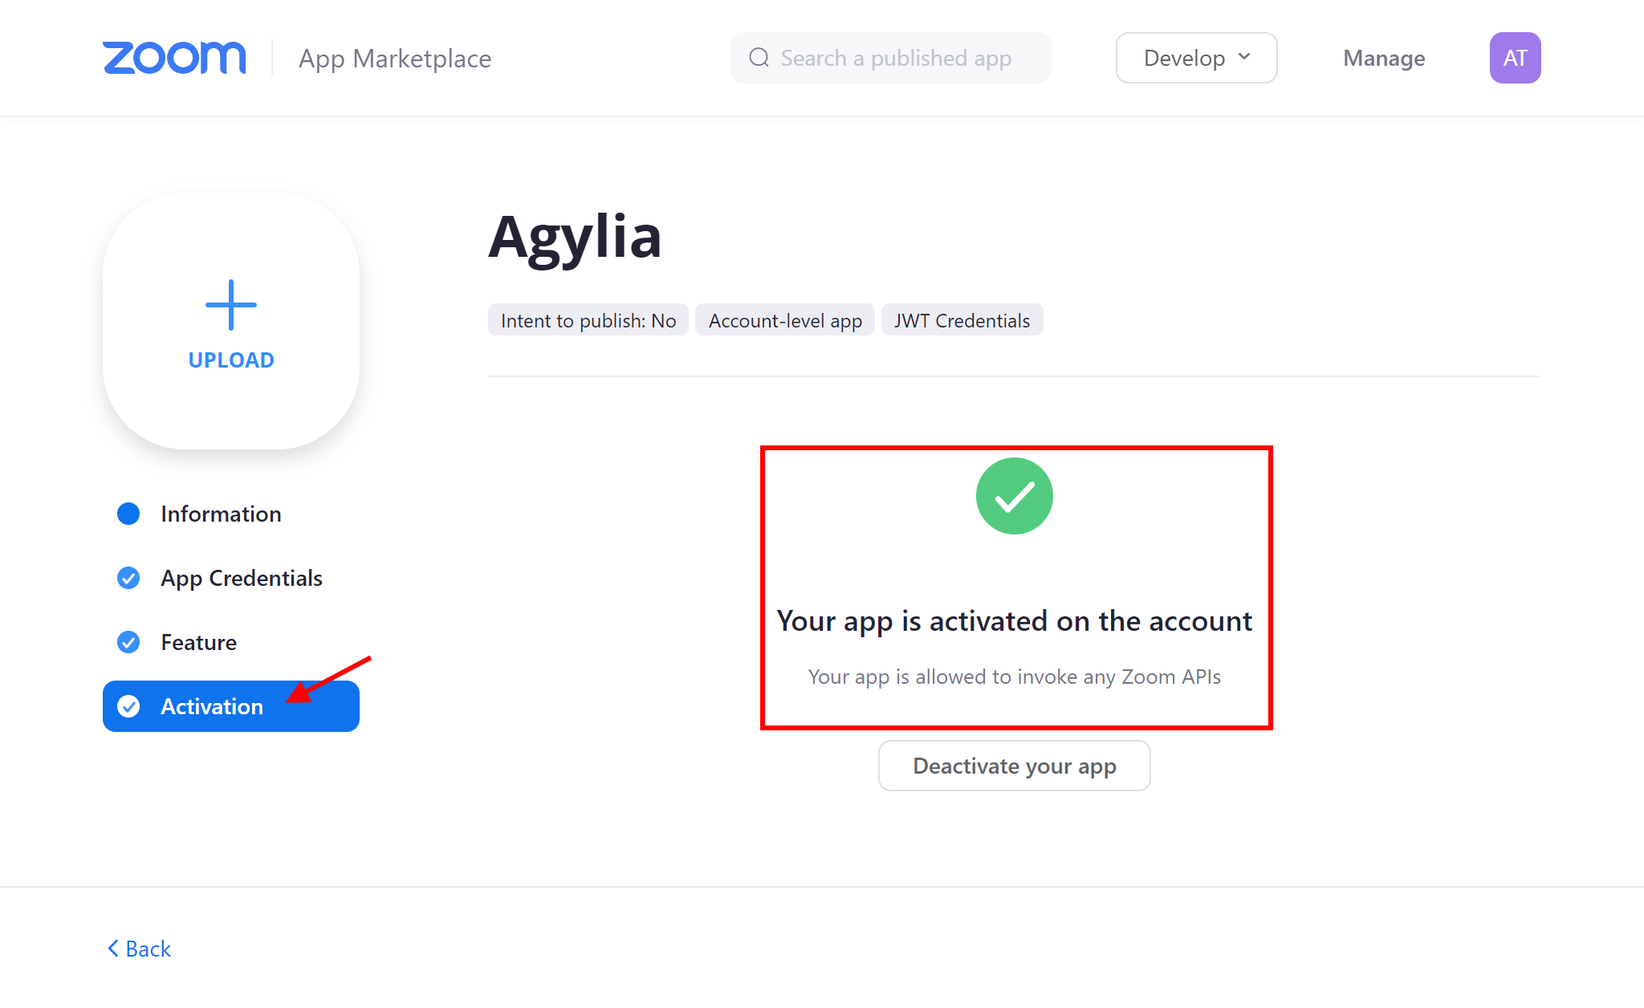Click the checkmark beside Feature
The width and height of the screenshot is (1644, 1008).
coord(128,642)
